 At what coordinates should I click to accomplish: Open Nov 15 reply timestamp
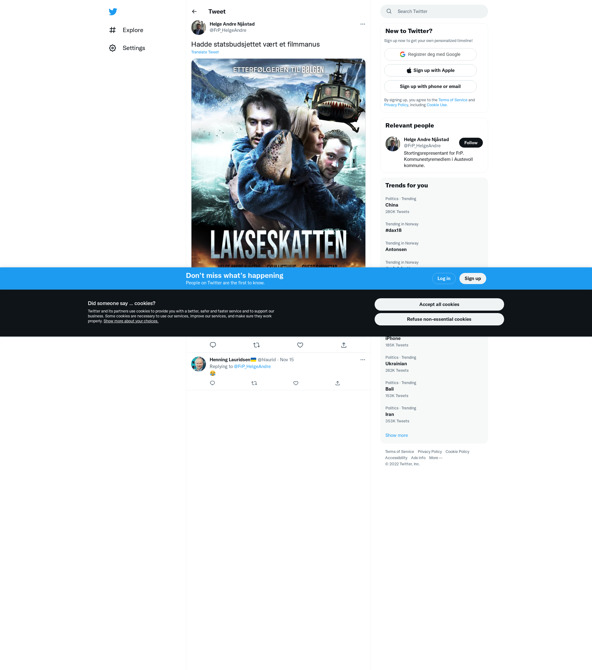tap(287, 360)
